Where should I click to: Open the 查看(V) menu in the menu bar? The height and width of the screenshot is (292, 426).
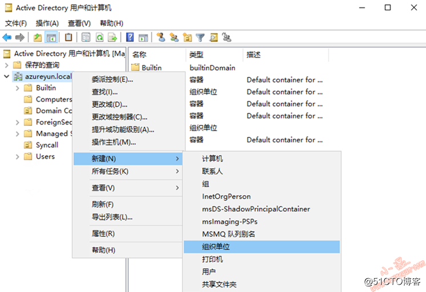click(x=79, y=23)
